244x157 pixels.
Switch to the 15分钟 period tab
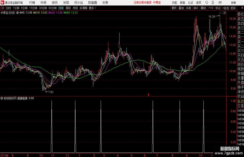click(33, 8)
